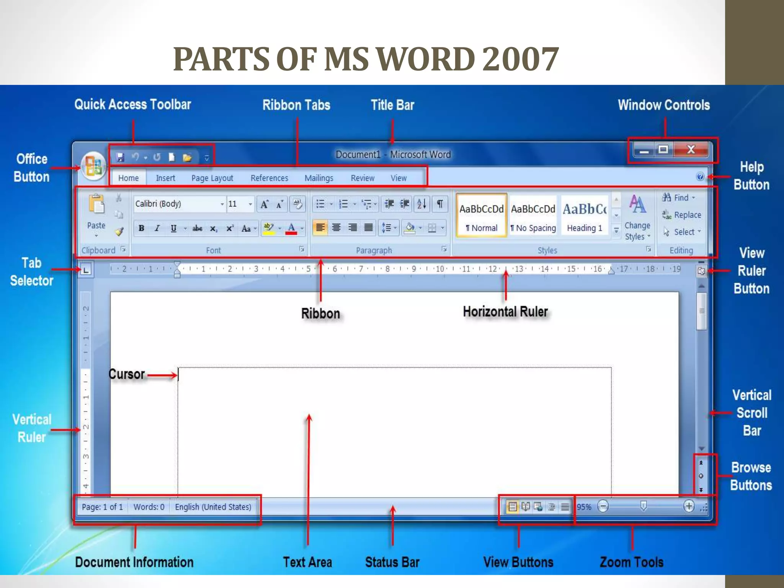Click the View Ruler button above scrollbar

pos(701,271)
